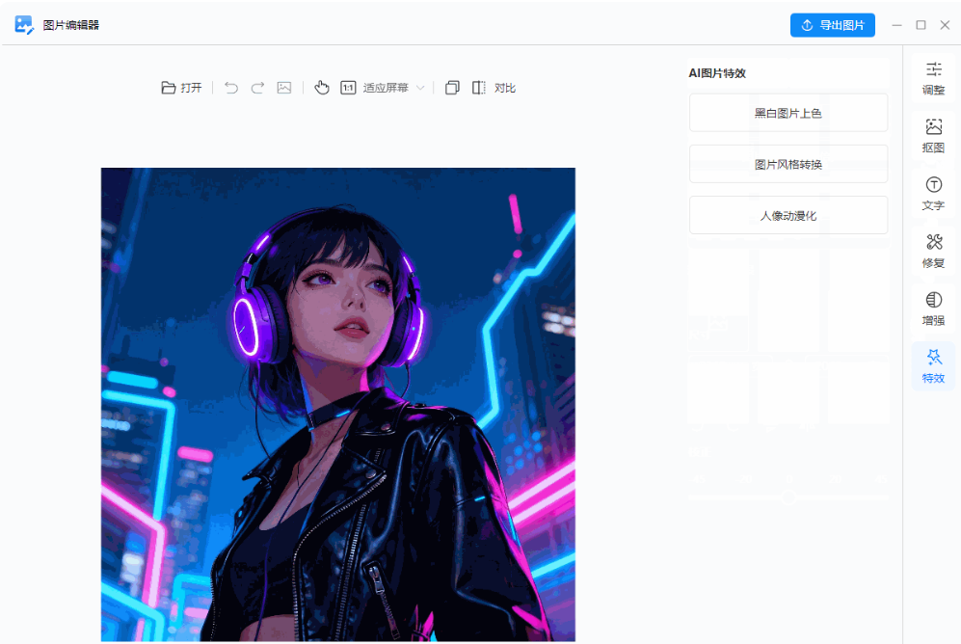Undo the last edit

coord(230,87)
